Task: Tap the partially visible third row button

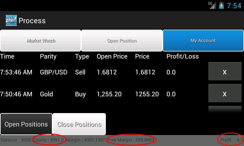Action: 224,109
